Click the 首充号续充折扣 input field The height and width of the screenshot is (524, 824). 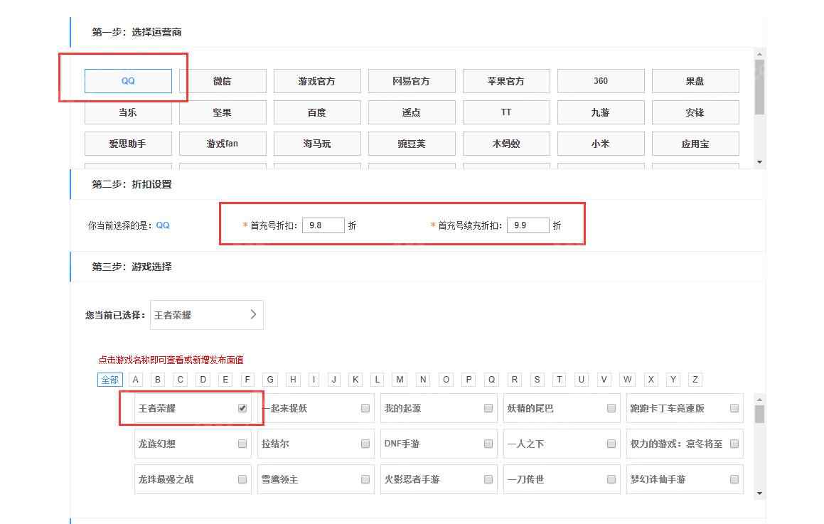pyautogui.click(x=528, y=225)
